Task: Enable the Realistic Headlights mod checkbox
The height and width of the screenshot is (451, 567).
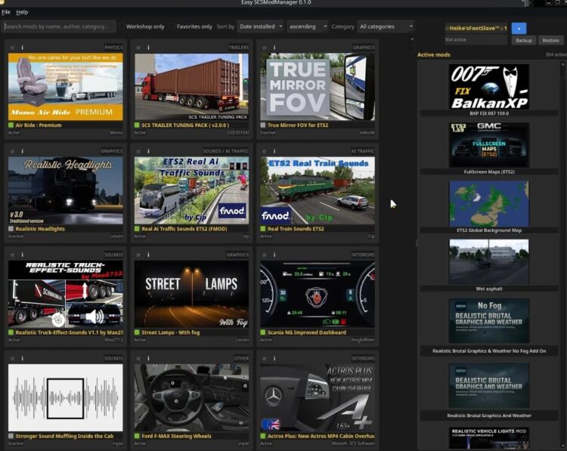Action: point(11,229)
